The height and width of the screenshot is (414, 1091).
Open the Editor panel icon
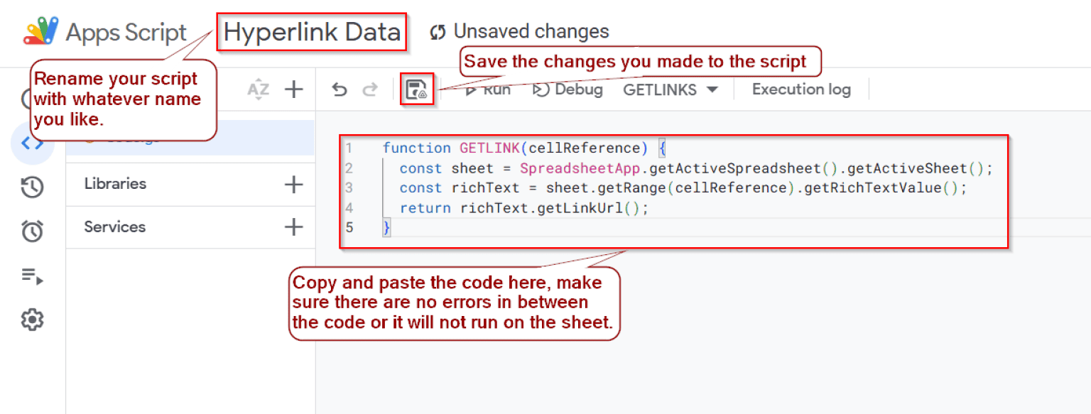click(x=32, y=144)
